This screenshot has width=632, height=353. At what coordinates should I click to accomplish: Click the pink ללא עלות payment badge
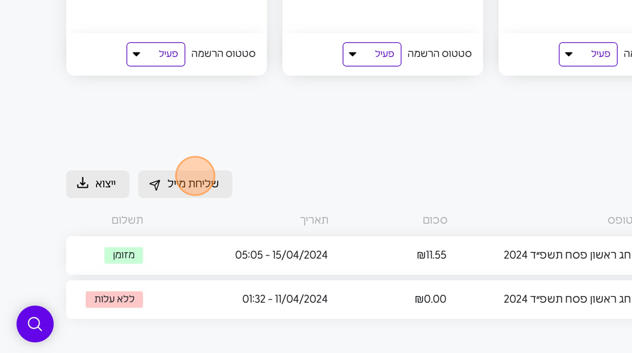(115, 299)
